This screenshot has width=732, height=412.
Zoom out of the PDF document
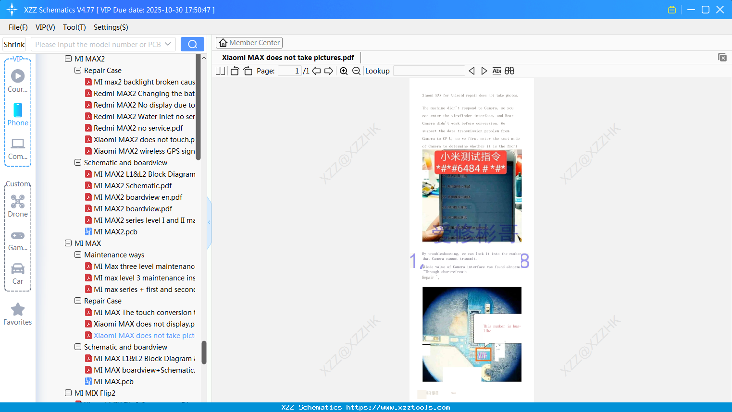[x=356, y=71]
